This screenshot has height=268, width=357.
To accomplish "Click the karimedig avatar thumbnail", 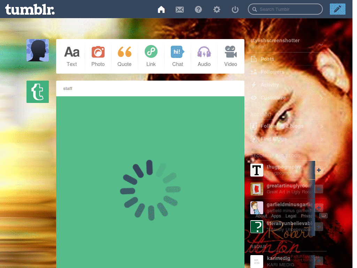I will click(257, 261).
